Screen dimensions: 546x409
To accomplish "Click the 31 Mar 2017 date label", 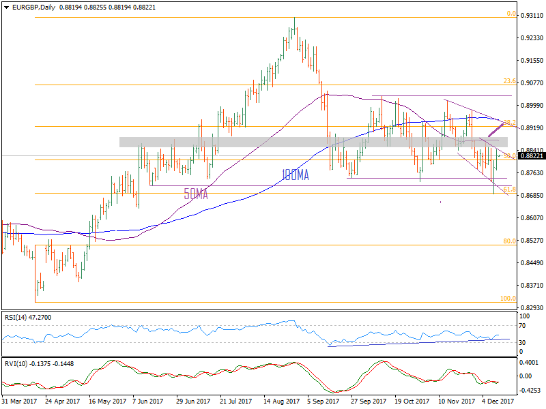I will pos(19,402).
